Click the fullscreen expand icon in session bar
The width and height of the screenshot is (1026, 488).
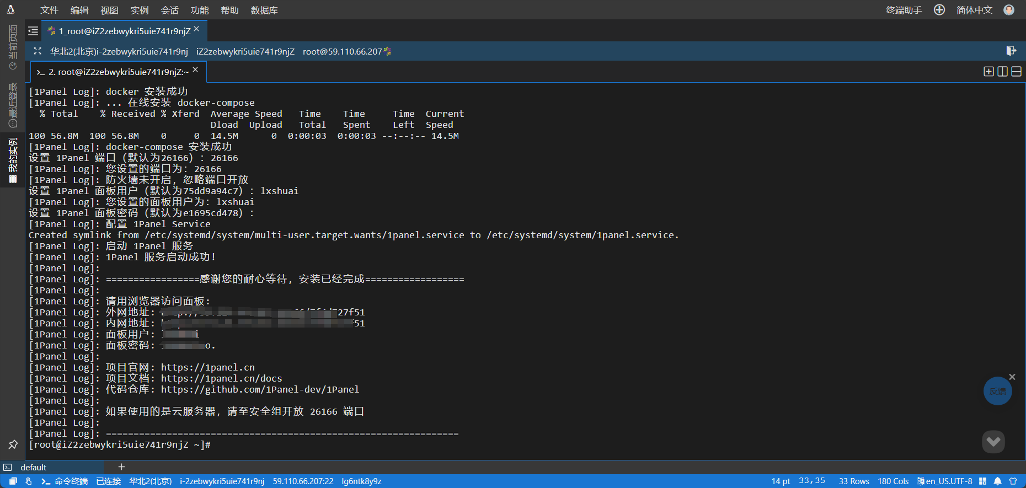pyautogui.click(x=38, y=51)
